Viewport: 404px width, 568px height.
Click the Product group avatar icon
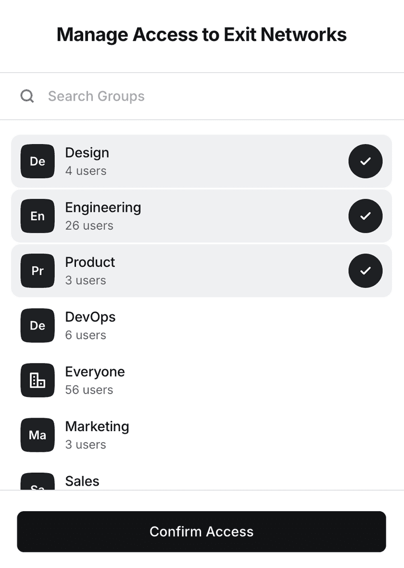pyautogui.click(x=37, y=271)
